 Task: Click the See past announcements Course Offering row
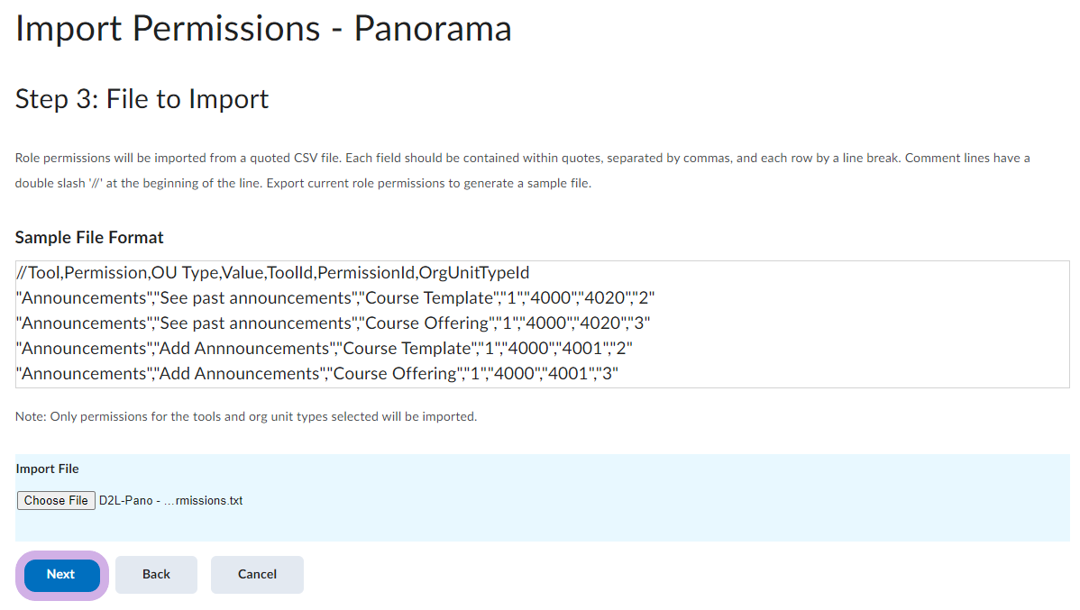[x=334, y=323]
